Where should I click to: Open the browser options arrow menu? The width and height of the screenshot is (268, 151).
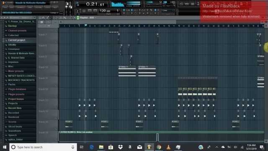2,18
